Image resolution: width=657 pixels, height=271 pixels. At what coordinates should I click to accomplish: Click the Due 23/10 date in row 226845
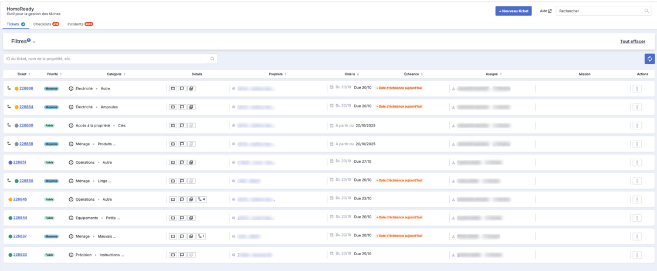click(363, 200)
